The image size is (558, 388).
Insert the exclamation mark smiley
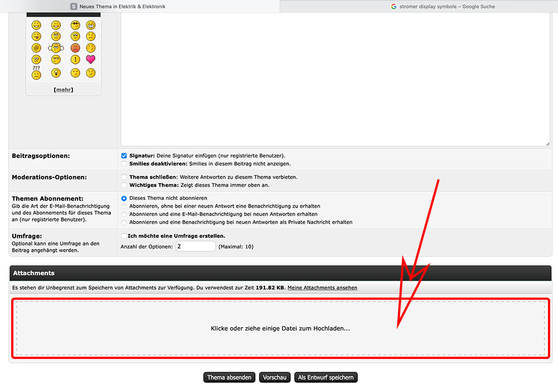click(x=75, y=60)
